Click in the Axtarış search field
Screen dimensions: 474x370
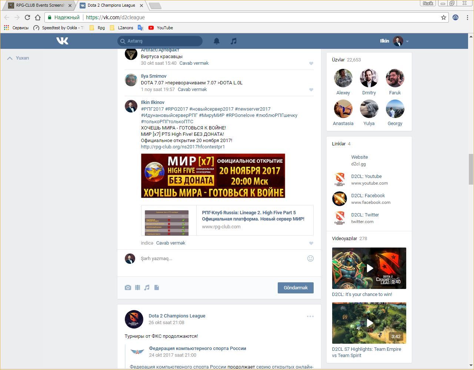160,41
